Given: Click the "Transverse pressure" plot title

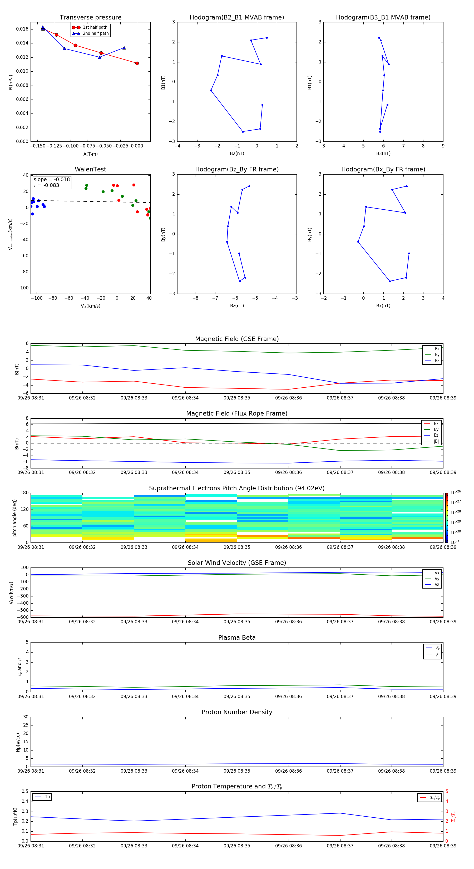Looking at the screenshot, I should (x=90, y=18).
